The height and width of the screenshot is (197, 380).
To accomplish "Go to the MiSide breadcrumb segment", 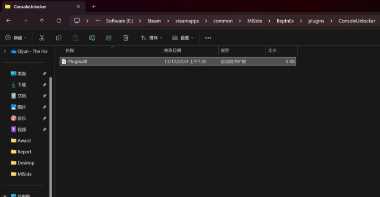I will [x=254, y=21].
